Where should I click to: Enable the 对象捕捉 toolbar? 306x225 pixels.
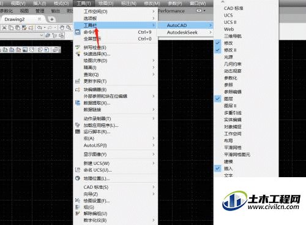click(x=246, y=127)
